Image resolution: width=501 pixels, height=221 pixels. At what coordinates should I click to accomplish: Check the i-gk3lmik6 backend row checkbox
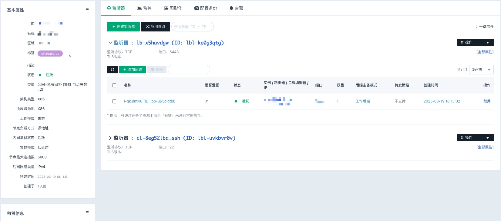pyautogui.click(x=114, y=102)
